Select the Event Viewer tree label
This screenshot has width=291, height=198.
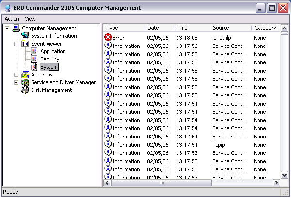[x=47, y=44]
